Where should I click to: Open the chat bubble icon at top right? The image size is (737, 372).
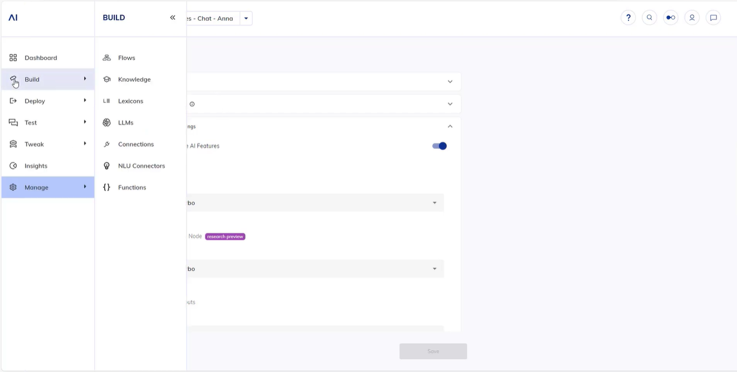pyautogui.click(x=714, y=17)
